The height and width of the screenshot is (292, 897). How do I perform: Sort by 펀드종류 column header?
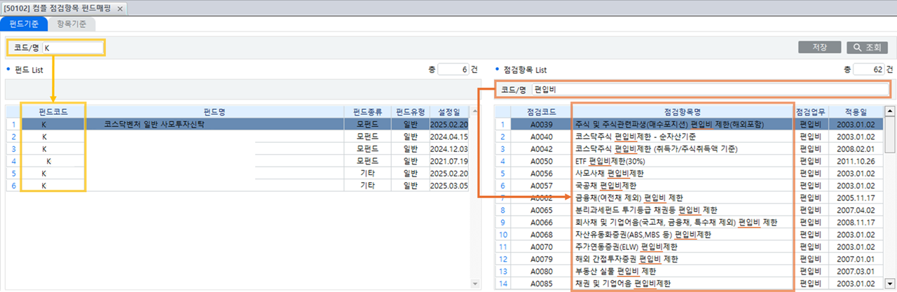[367, 111]
